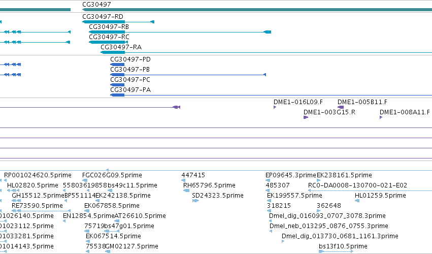Click the CG30497-RA transcript label
Screen dimensions: 432x254
(121, 47)
